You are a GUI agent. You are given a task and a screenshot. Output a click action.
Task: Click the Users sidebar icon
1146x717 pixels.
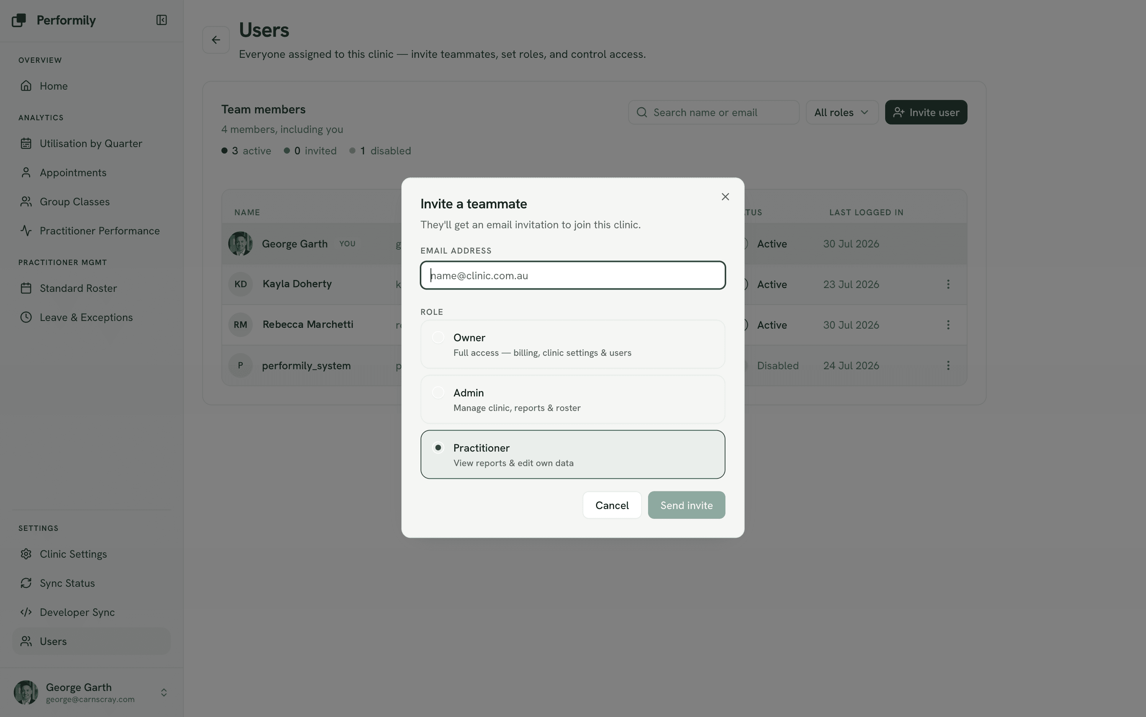click(x=26, y=641)
